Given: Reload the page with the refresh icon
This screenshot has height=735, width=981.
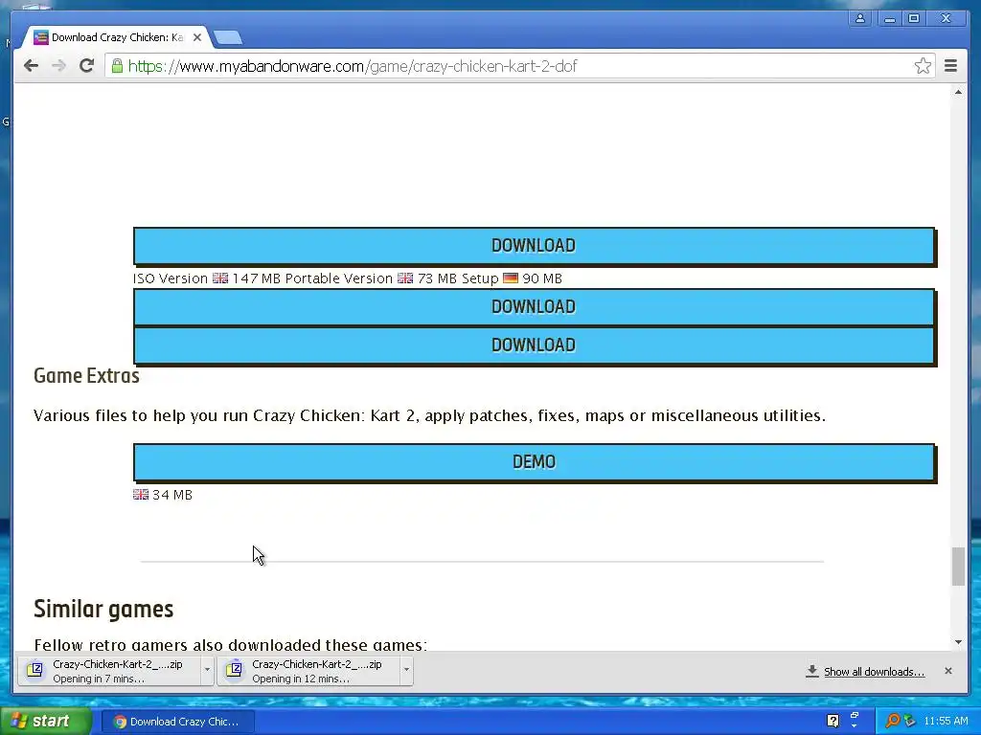Looking at the screenshot, I should [x=87, y=66].
